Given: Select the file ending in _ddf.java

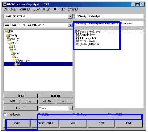Looking at the screenshot, I should click(87, 44).
